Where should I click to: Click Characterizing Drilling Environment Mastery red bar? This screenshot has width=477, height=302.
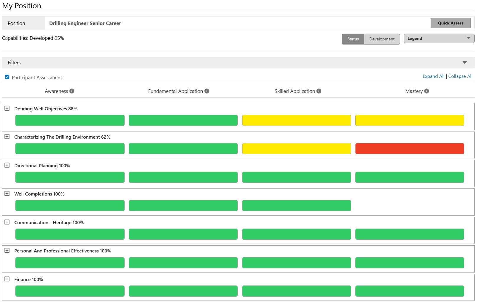tap(410, 149)
